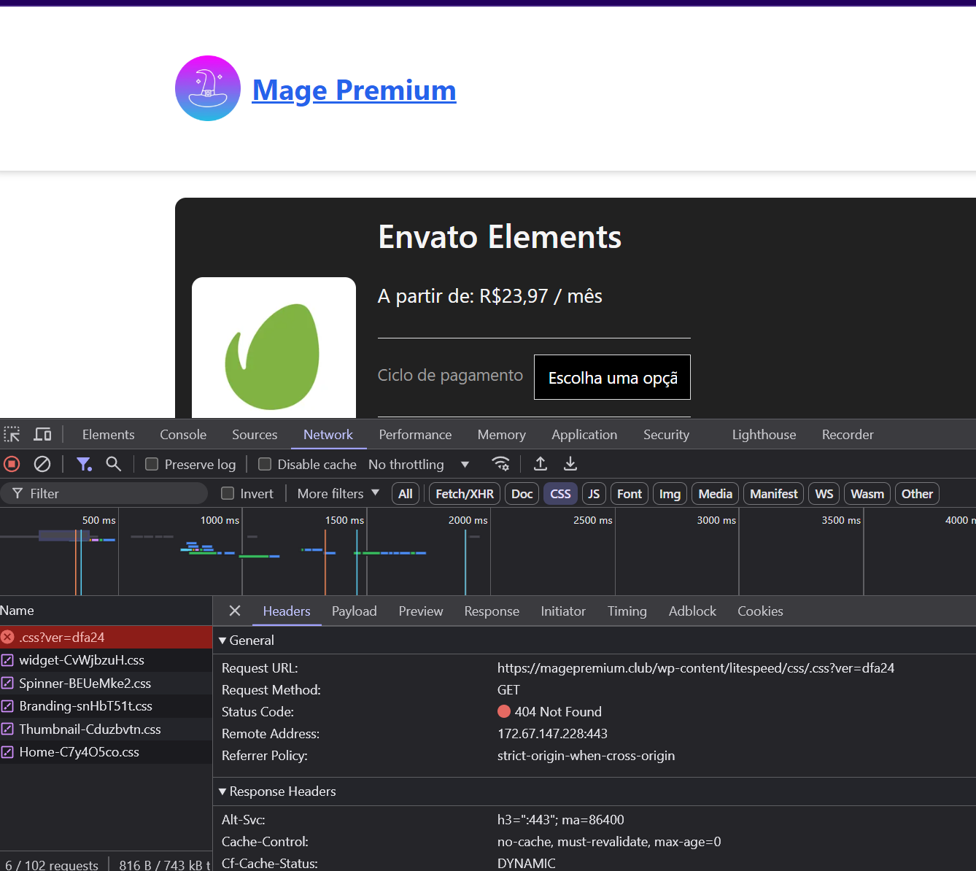This screenshot has width=976, height=871.
Task: Switch to the Console tab
Action: [183, 435]
